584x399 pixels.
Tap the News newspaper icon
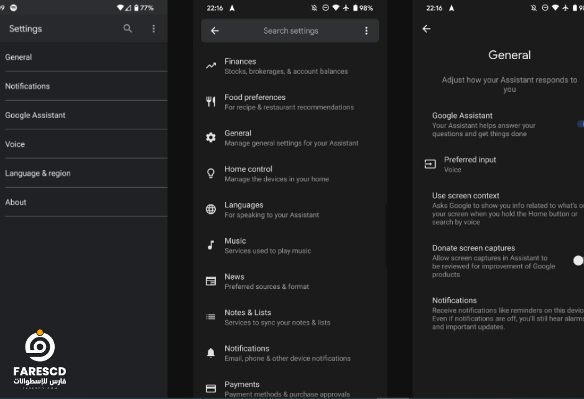point(211,281)
